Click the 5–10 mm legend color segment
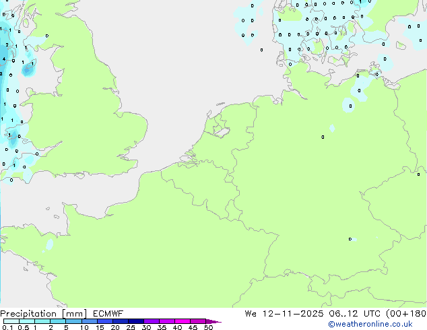The height and width of the screenshot is (330, 427). 73,321
